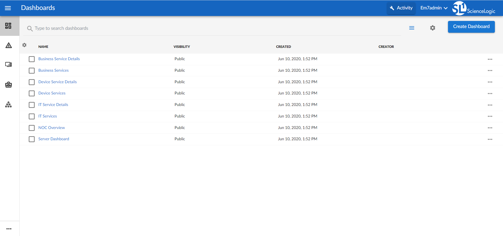Open the Inventory hierarchy sidebar icon
This screenshot has width=503, height=236.
click(x=8, y=105)
